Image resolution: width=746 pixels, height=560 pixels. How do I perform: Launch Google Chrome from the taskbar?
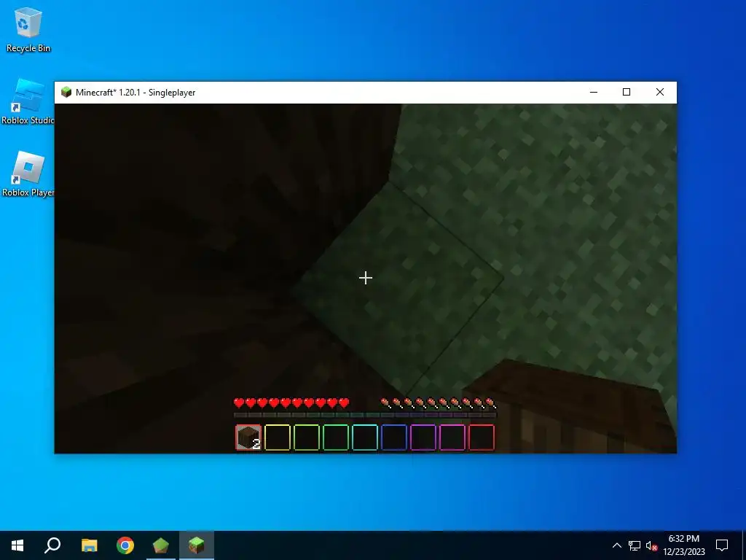click(125, 545)
